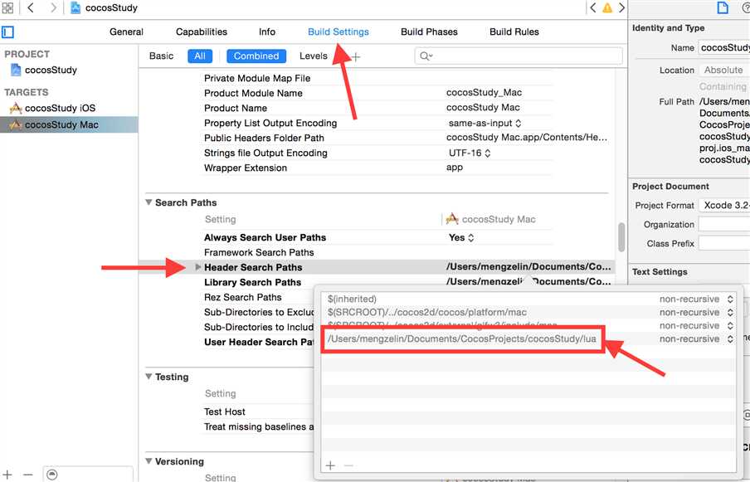Change recursion for platform/mac path
The height and width of the screenshot is (482, 750).
click(x=696, y=312)
